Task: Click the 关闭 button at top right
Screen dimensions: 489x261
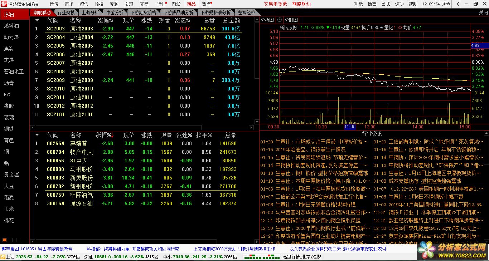Action: [483, 13]
